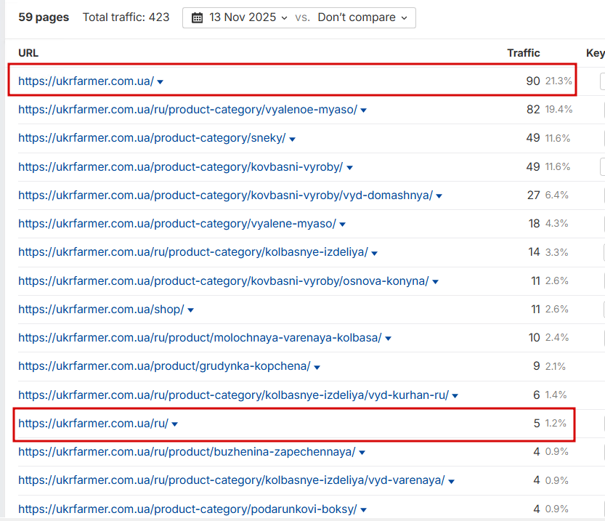Click the URL column header
The width and height of the screenshot is (605, 521).
[28, 53]
